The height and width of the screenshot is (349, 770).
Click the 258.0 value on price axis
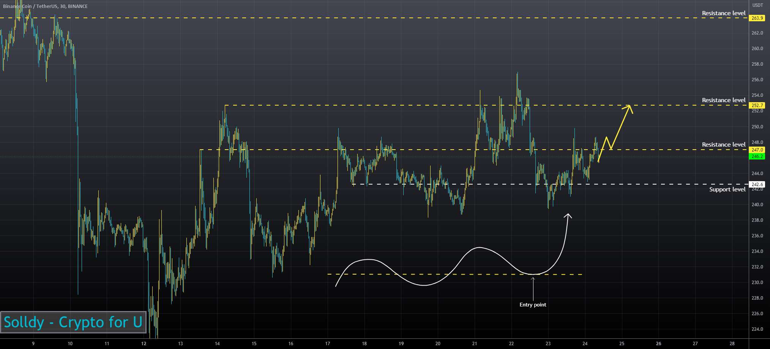757,64
